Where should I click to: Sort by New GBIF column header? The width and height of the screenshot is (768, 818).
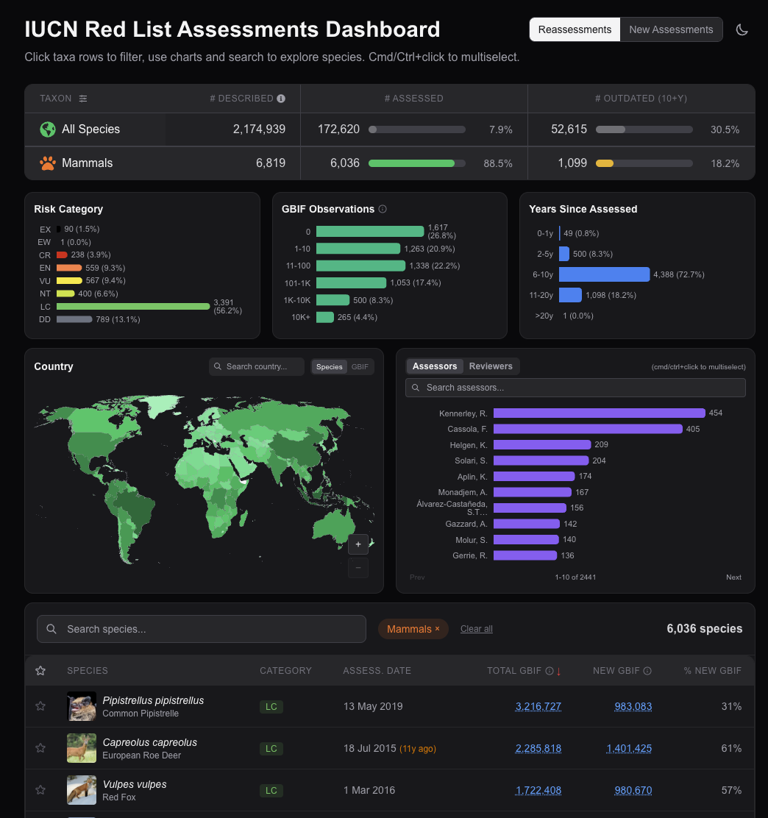pyautogui.click(x=617, y=671)
